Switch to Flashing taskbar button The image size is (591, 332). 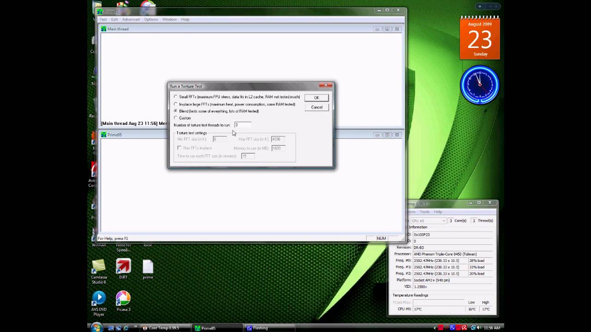coord(270,328)
